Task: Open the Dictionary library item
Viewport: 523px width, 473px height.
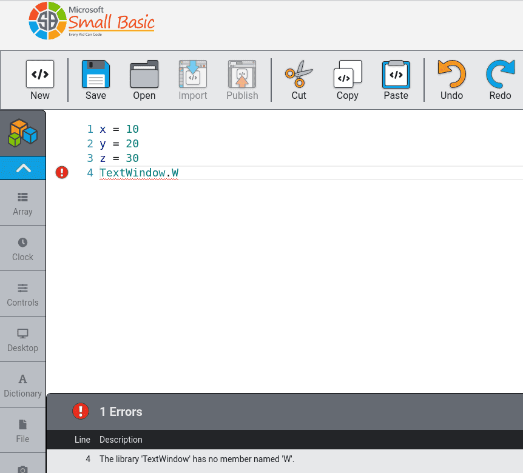Action: pos(22,385)
